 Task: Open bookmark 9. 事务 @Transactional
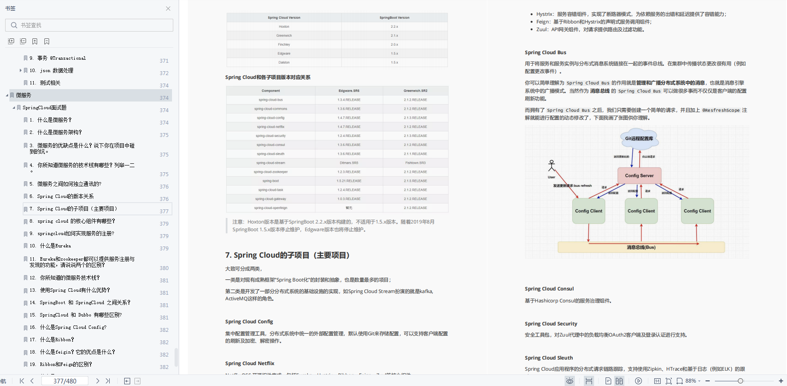click(58, 58)
